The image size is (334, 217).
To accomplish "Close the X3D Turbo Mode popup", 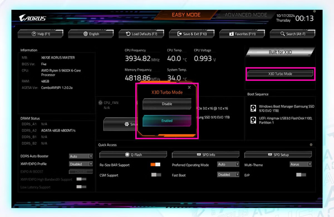I will [x=189, y=87].
